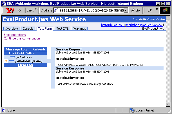Click getReliabilityRating under Service Response
Screen dimensions: 172x114
[x=70, y=78]
